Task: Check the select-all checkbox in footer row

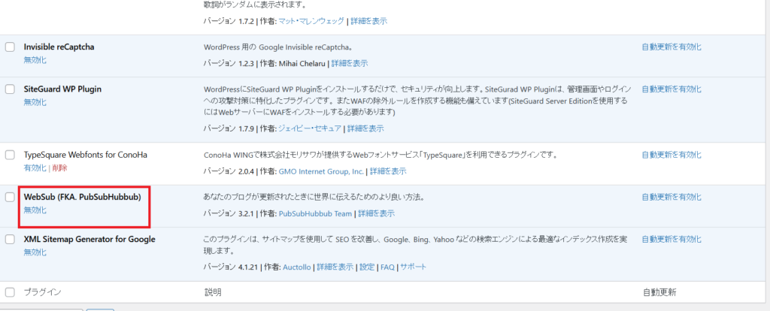Action: click(10, 291)
